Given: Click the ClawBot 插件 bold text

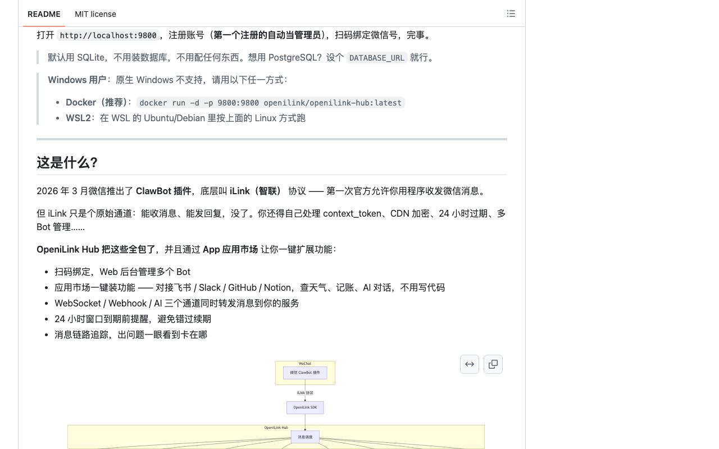Looking at the screenshot, I should 163,191.
